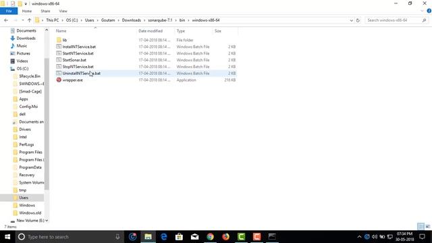This screenshot has height=243, width=432.
Task: Open the View ribbon tab
Action: click(x=63, y=11)
